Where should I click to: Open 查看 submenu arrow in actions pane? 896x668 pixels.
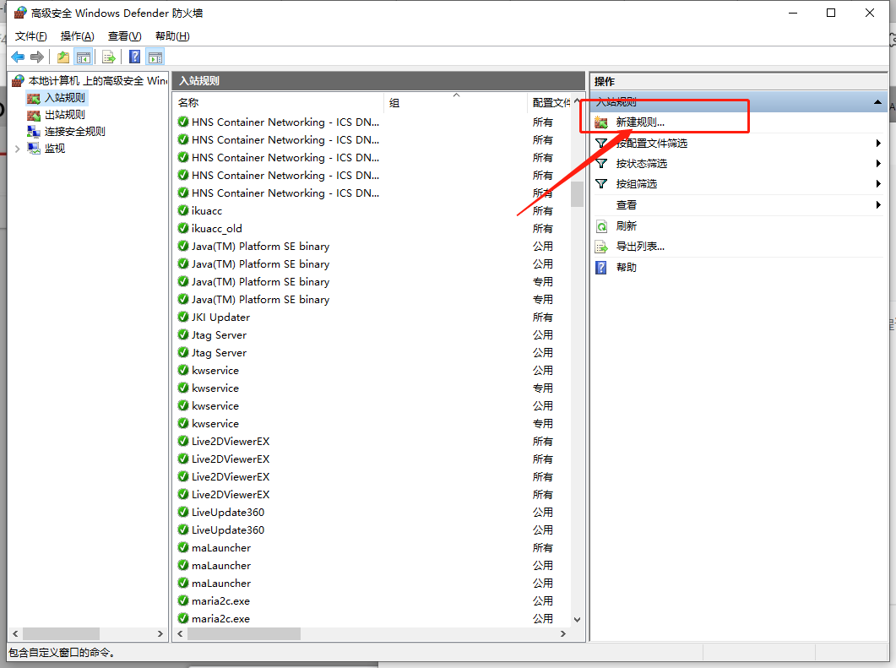[x=878, y=204]
